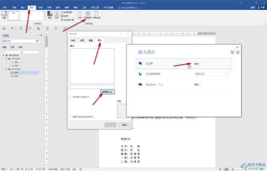
Task: Open the 布局 ribbon tab
Action: (x=40, y=7)
